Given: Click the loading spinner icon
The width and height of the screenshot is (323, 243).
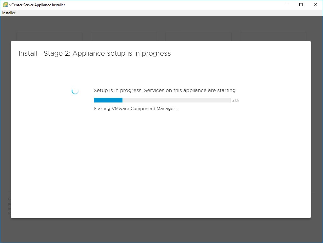Looking at the screenshot, I should click(75, 91).
